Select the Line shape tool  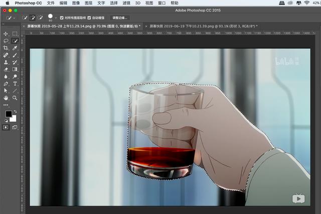coord(15,91)
